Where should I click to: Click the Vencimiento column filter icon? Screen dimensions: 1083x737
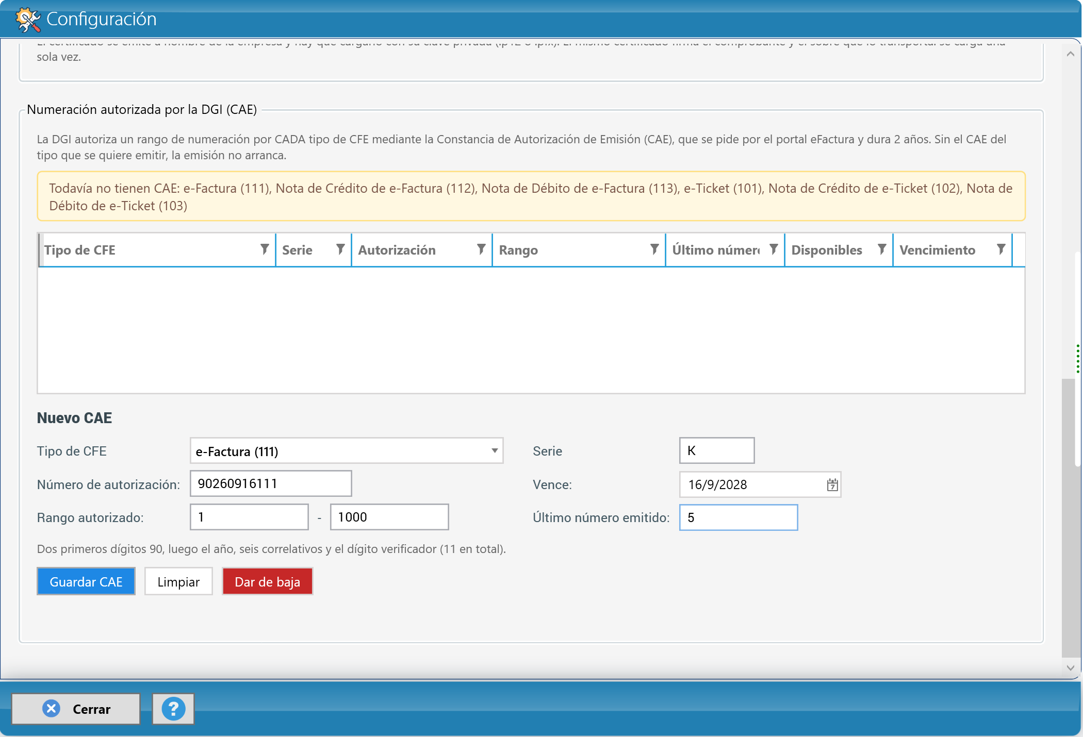tap(1001, 249)
